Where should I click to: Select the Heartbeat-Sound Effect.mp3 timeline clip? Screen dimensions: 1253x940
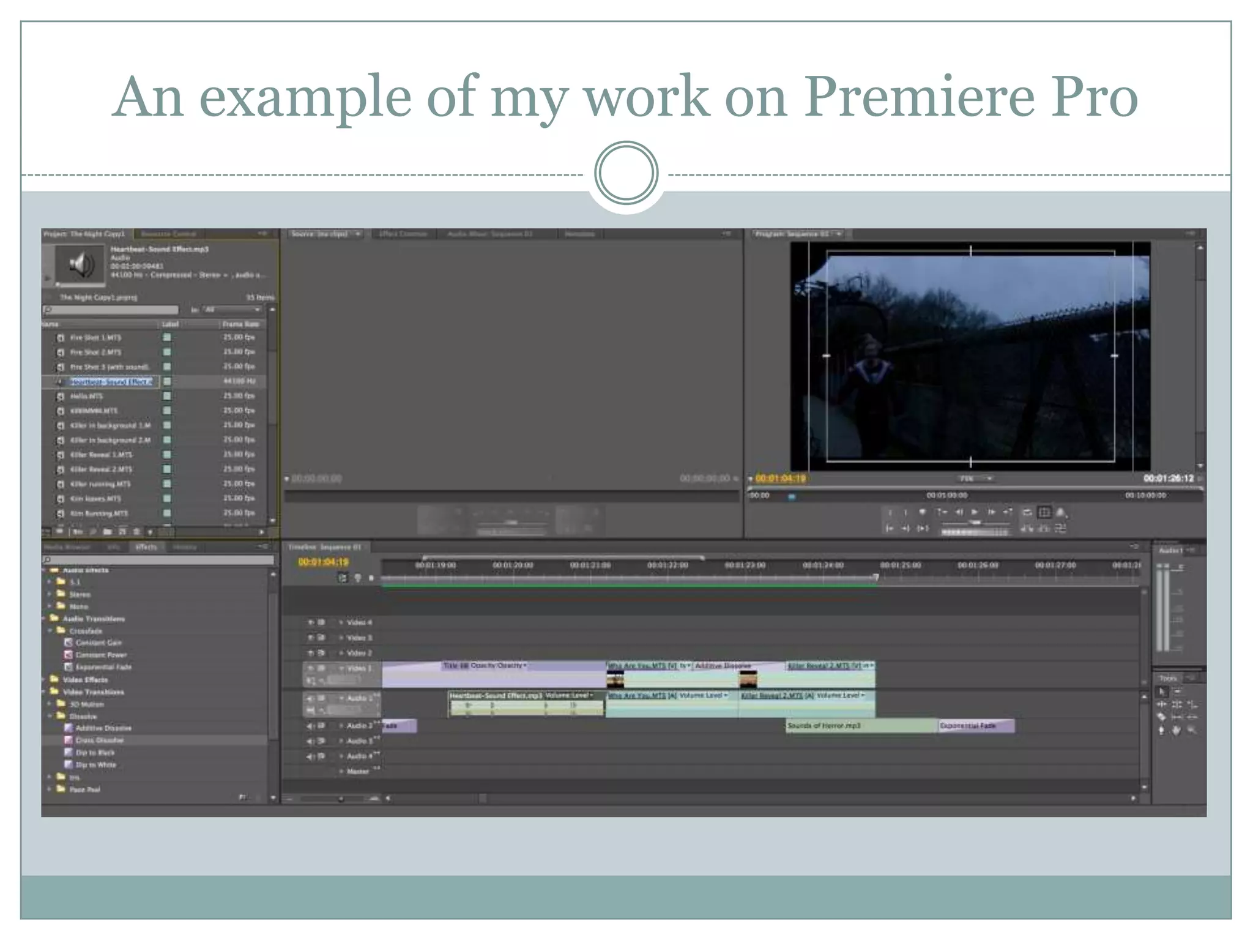click(x=526, y=704)
